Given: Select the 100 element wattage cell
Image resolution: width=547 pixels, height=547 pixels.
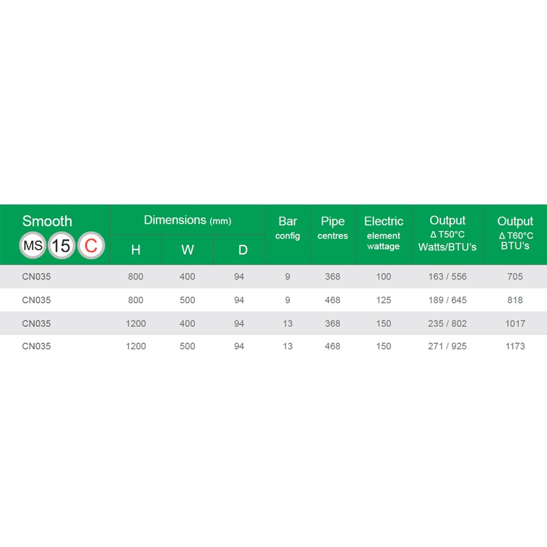Looking at the screenshot, I should 384,277.
